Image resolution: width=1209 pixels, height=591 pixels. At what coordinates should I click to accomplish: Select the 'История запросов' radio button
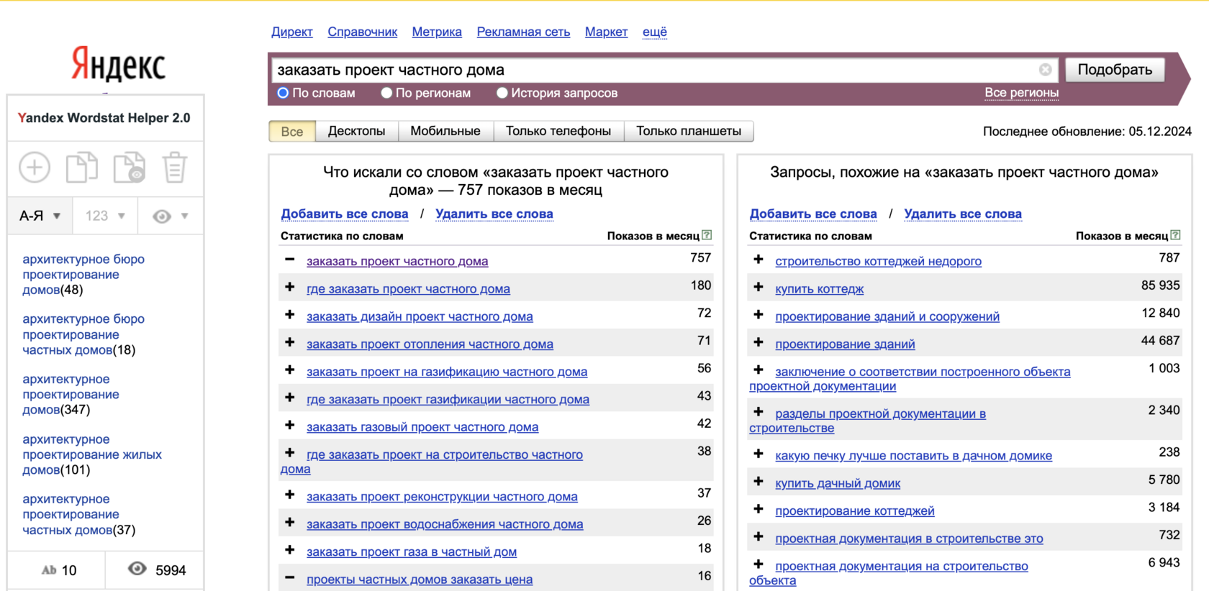(502, 93)
